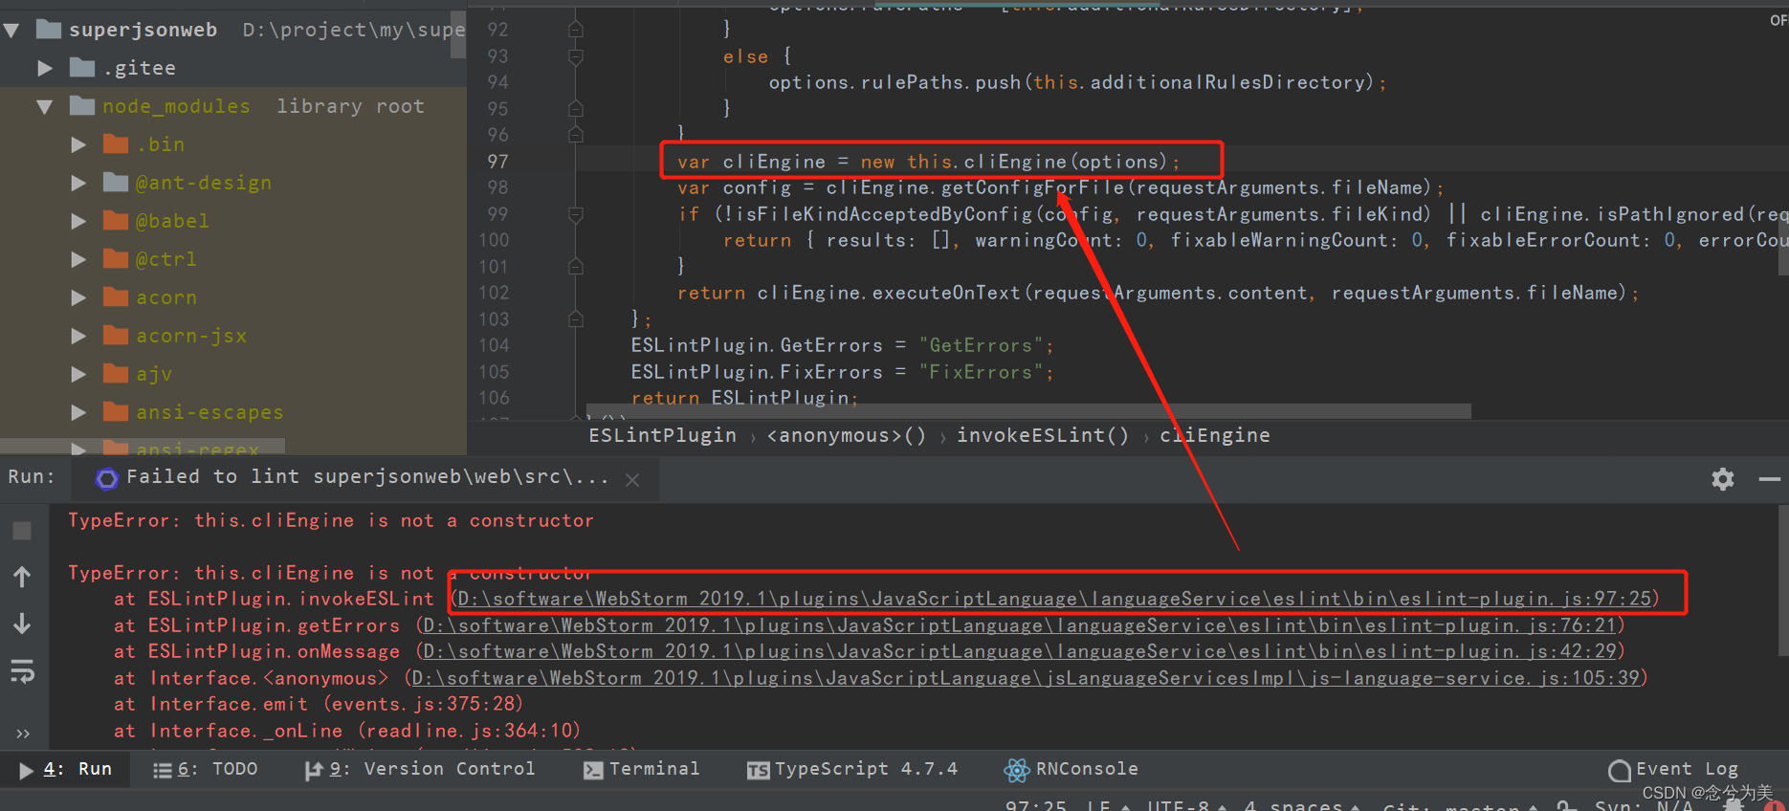The height and width of the screenshot is (811, 1789).
Task: Click the cliEngine breadcrumb
Action: click(1215, 435)
